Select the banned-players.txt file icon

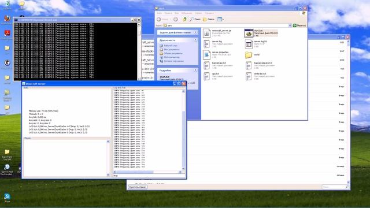tap(249, 65)
